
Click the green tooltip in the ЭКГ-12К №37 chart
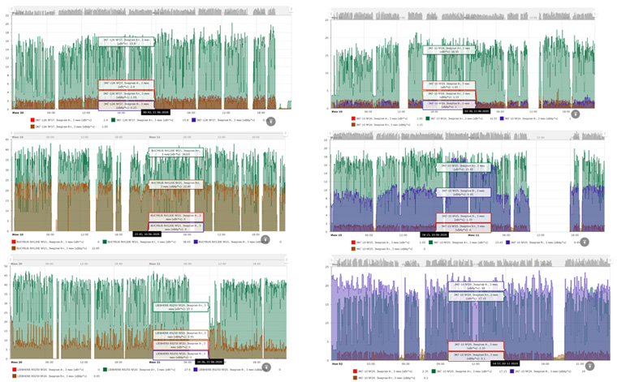coord(125,41)
